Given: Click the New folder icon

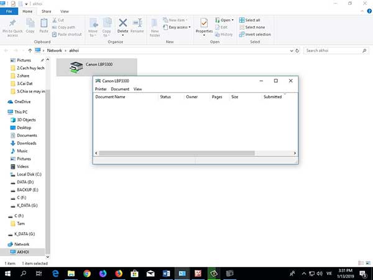Looking at the screenshot, I should 154,23.
